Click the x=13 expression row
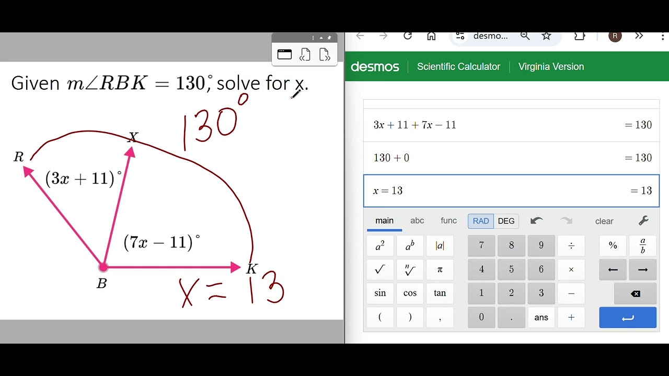This screenshot has height=376, width=669. pos(511,191)
